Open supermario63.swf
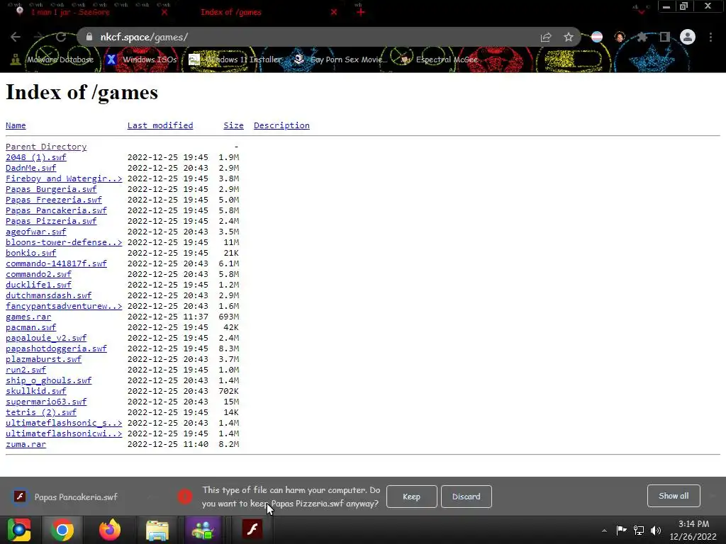This screenshot has height=544, width=726. coord(46,402)
